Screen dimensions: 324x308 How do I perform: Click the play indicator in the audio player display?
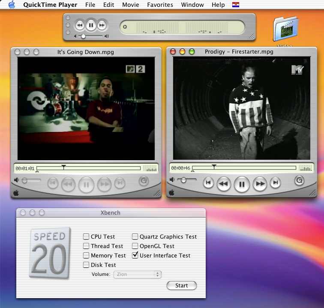tap(125, 27)
